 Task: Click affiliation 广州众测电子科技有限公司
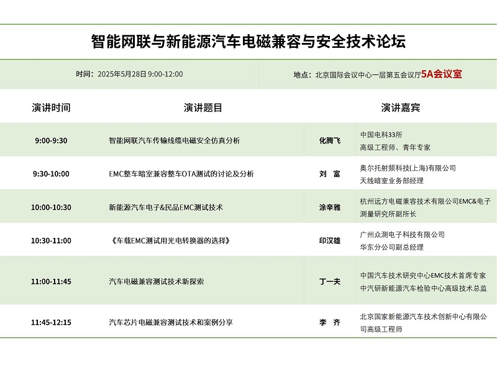pyautogui.click(x=402, y=235)
